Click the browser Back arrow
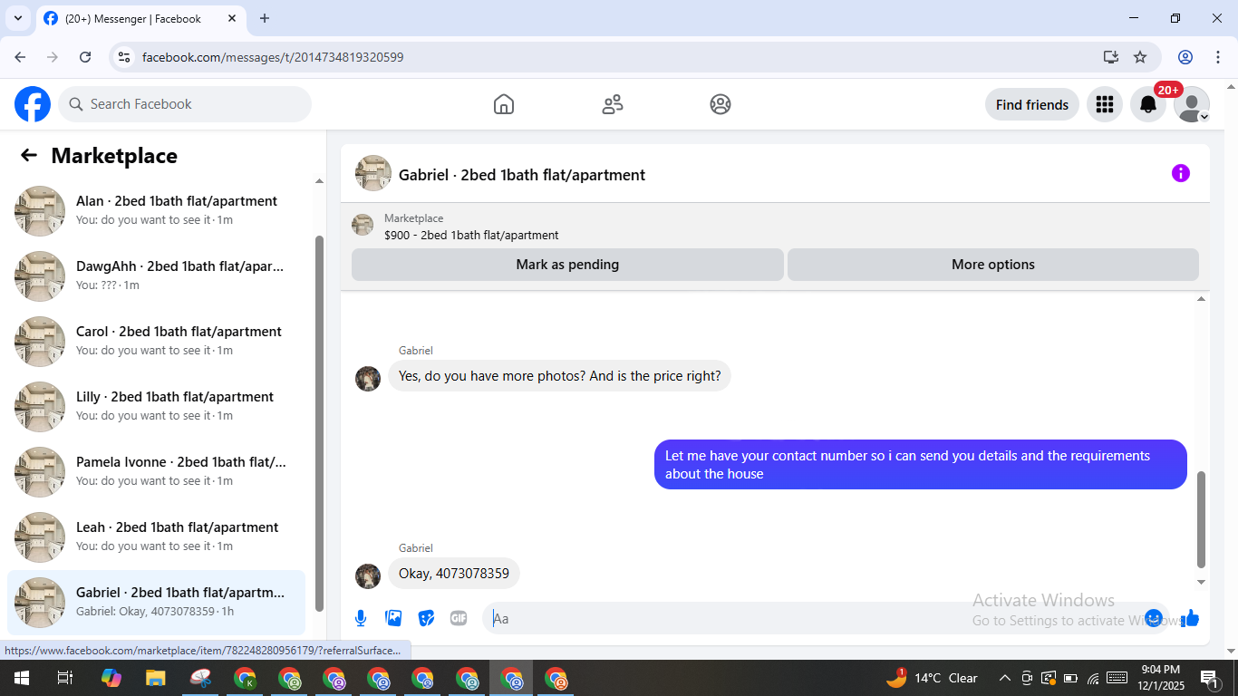1238x696 pixels. (x=20, y=57)
